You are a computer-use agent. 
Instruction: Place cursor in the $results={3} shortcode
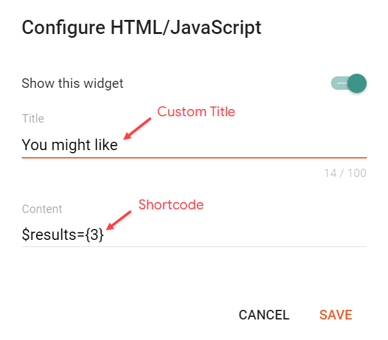tap(62, 235)
